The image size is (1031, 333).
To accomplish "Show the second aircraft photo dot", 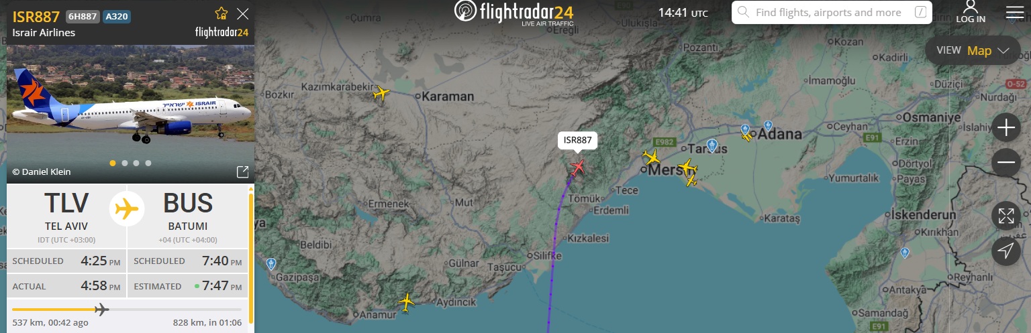I will coord(124,163).
